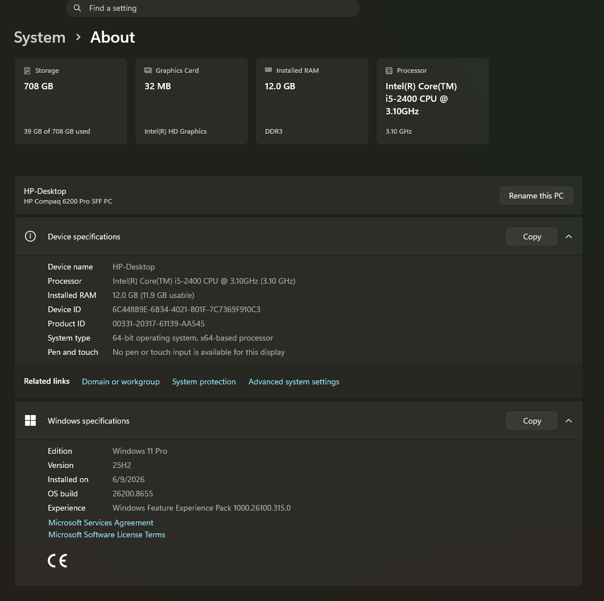Viewport: 604px width, 601px height.
Task: Click 'Windows Feature Experience Pack 1000.26100.315.0' text
Action: pyautogui.click(x=201, y=508)
